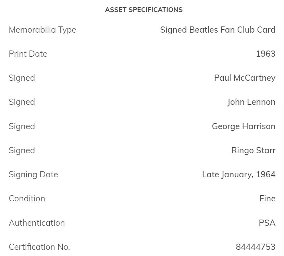Select the Fine condition value
Image resolution: width=284 pixels, height=256 pixels.
pos(267,199)
